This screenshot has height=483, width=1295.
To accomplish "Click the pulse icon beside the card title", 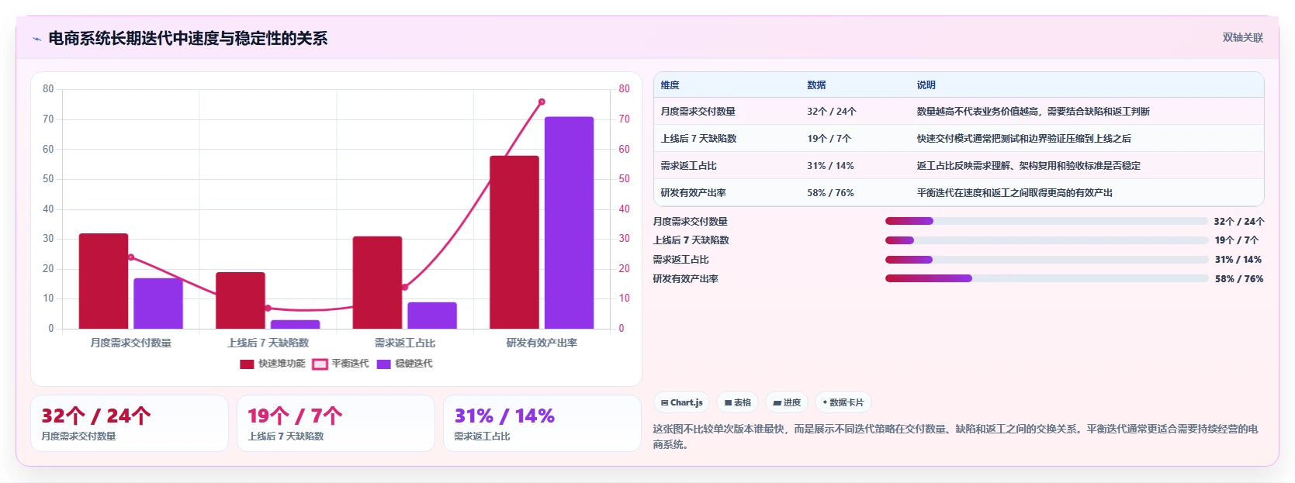I will (x=36, y=39).
